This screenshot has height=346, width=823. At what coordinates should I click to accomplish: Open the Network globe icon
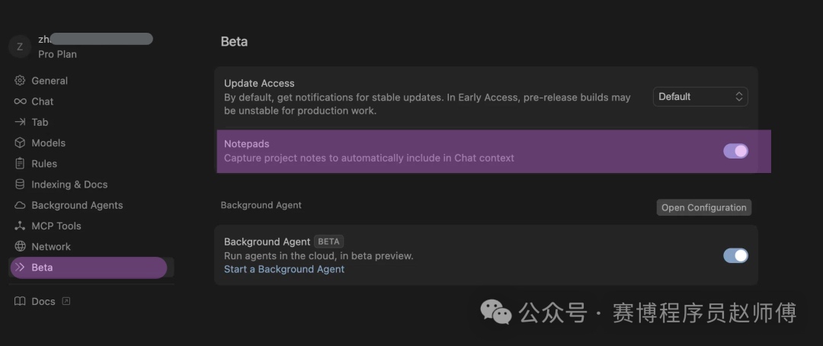click(20, 246)
